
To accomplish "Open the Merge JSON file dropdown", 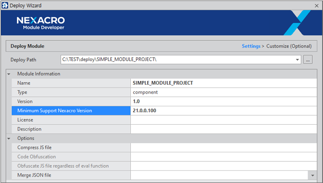I will (313, 176).
